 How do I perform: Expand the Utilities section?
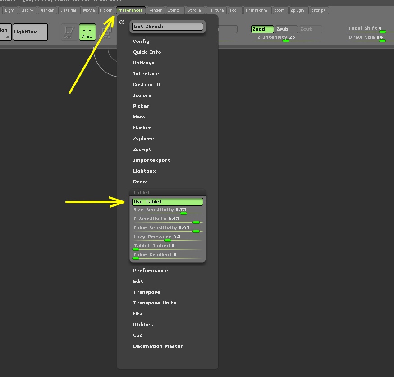[143, 324]
